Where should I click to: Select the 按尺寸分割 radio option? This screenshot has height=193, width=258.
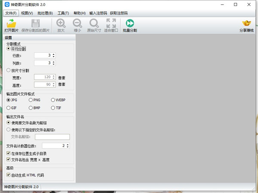[x=9, y=70]
